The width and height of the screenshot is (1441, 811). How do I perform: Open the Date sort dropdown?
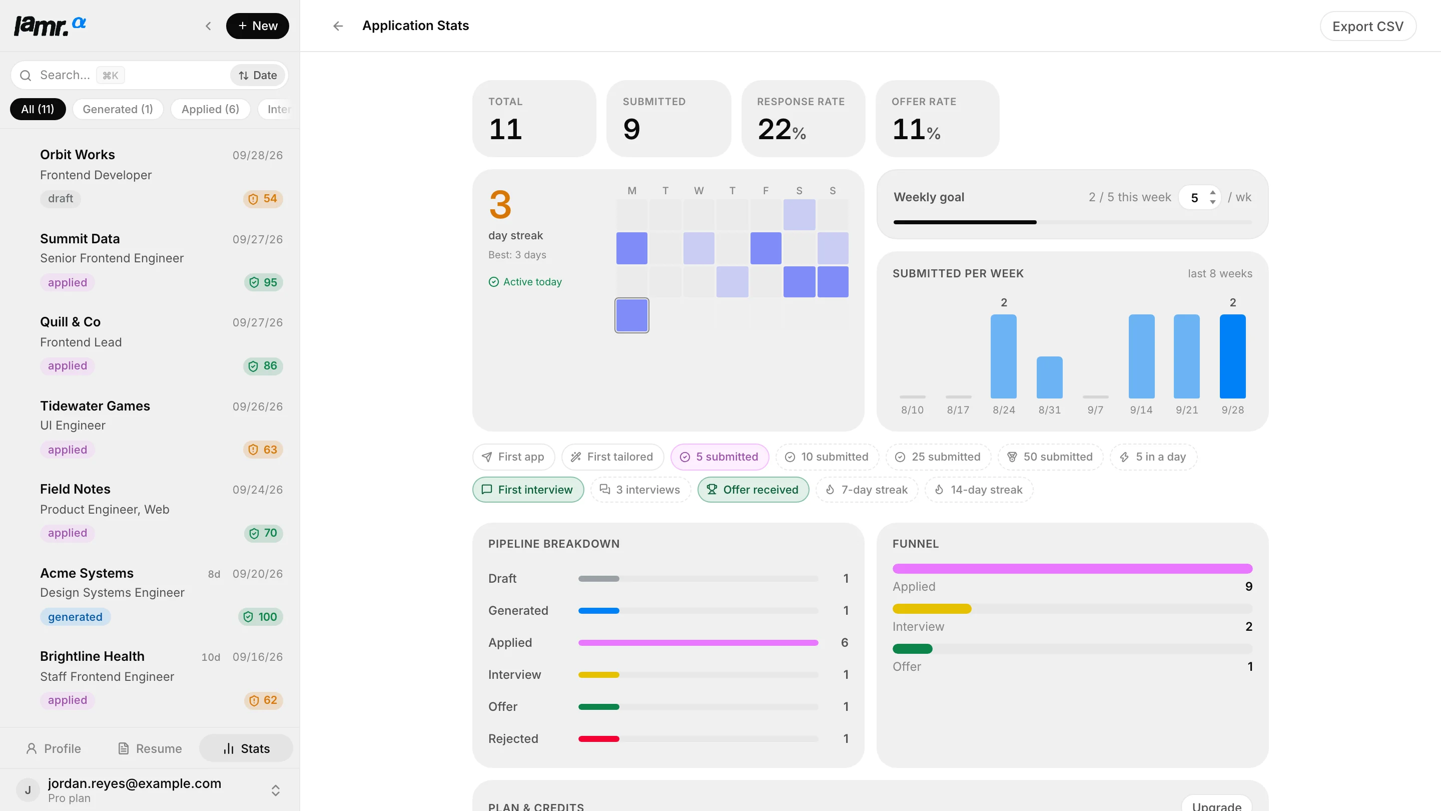click(257, 75)
